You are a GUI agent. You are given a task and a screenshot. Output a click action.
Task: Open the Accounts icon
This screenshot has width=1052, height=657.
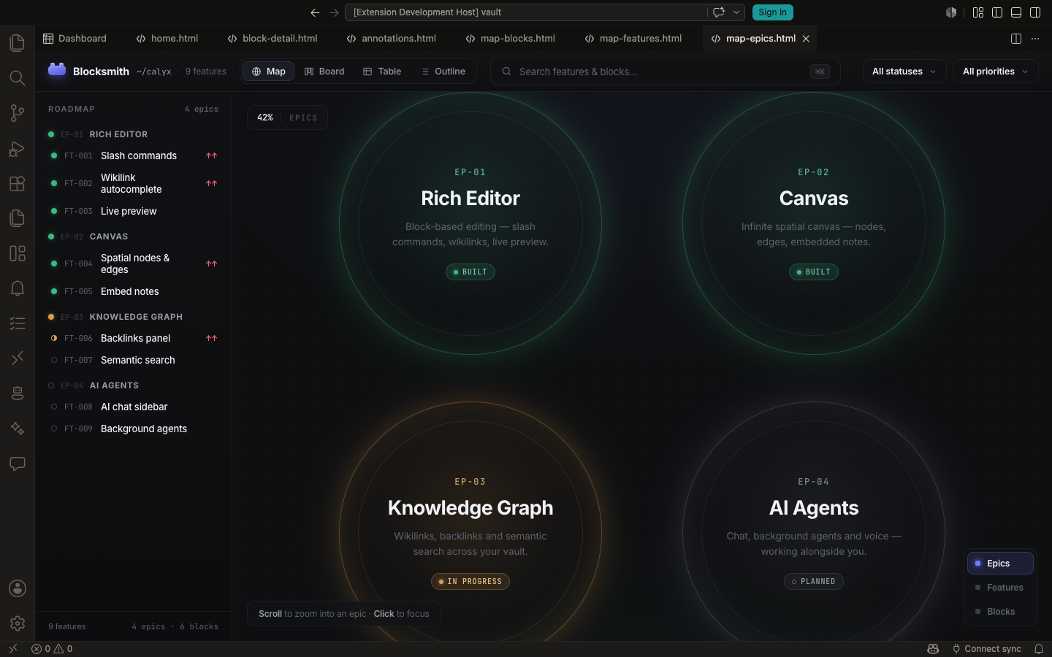click(x=18, y=588)
